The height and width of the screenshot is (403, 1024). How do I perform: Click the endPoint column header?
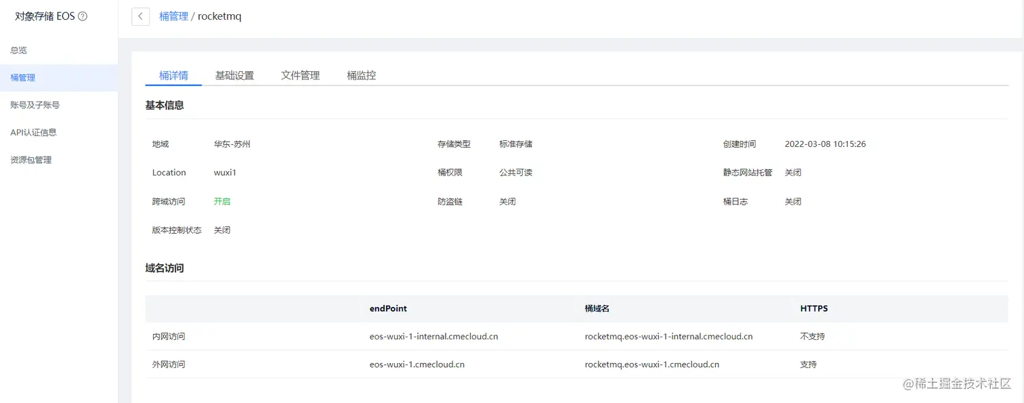pos(388,308)
